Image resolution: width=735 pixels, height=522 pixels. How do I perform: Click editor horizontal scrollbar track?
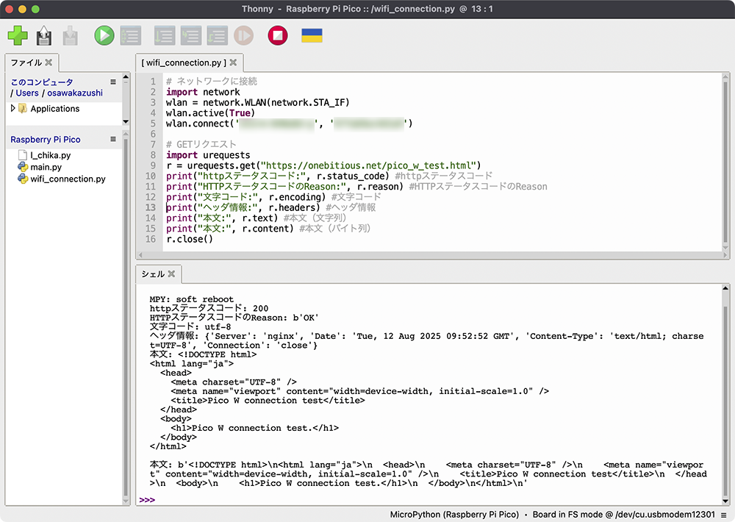[x=432, y=256]
